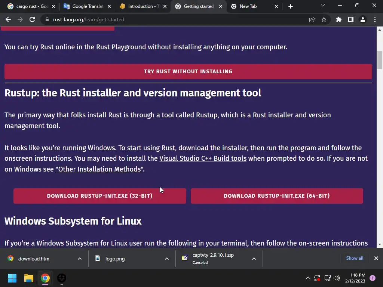Show all downloads
Screen dimensions: 383x287
pyautogui.click(x=355, y=258)
